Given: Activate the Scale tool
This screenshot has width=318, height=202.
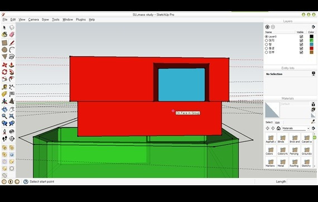Looking at the screenshot, I should coord(4,79).
